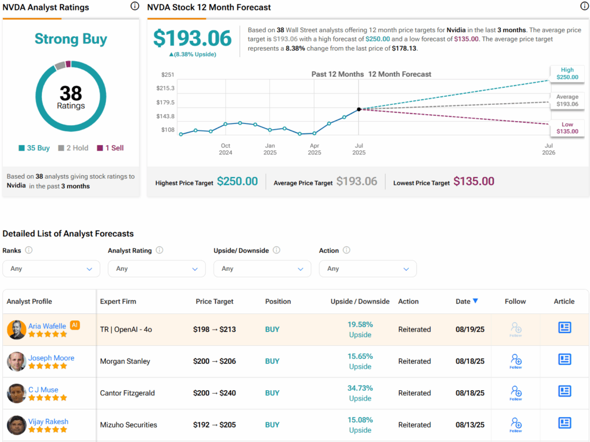Open article icon for Vijay Rakesh row
The height and width of the screenshot is (442, 590).
[x=564, y=423]
